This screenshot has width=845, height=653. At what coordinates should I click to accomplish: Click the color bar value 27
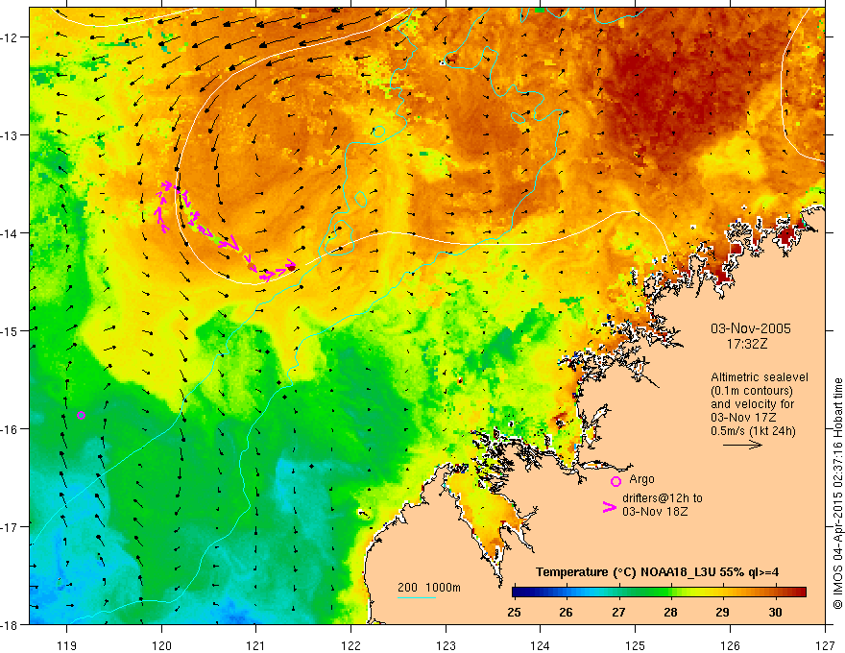(x=618, y=612)
